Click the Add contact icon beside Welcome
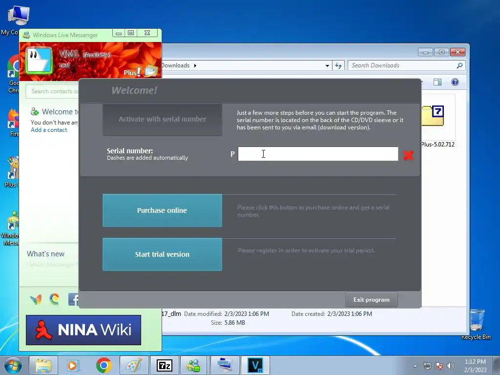This screenshot has height=375, width=500. pyautogui.click(x=35, y=112)
